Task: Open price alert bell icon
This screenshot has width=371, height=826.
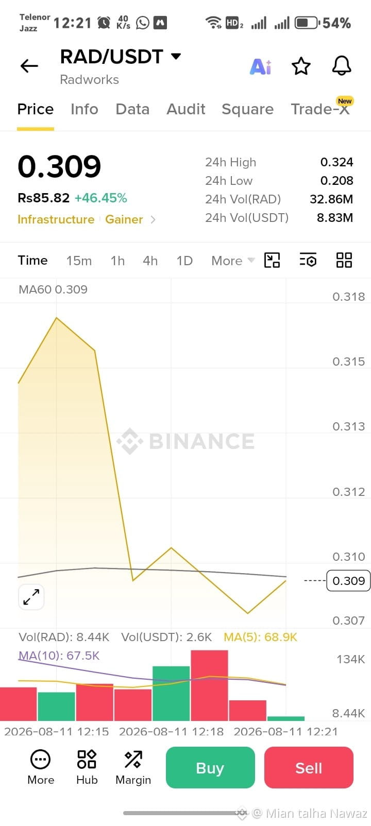Action: pyautogui.click(x=341, y=65)
